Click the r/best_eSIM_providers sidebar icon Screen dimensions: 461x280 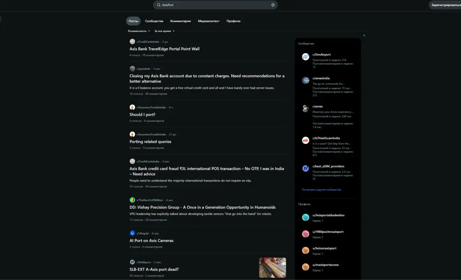coord(306,168)
